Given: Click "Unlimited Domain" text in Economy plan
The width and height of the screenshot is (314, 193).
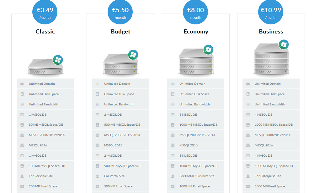Looking at the screenshot, I should point(192,84).
